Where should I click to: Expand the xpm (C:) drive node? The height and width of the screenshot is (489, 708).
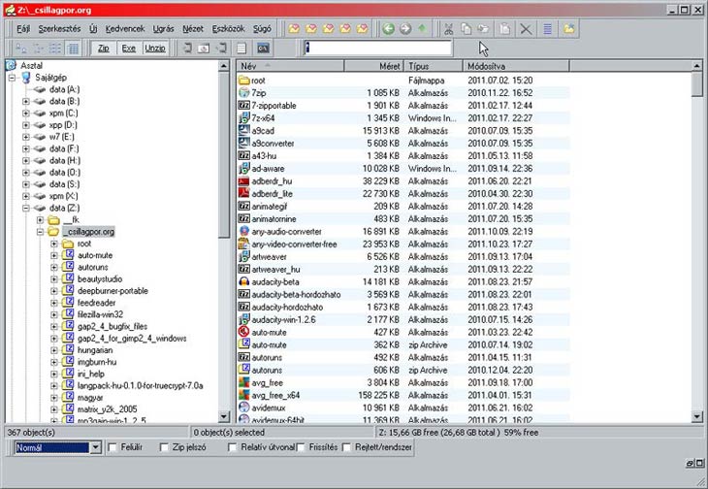[x=26, y=114]
